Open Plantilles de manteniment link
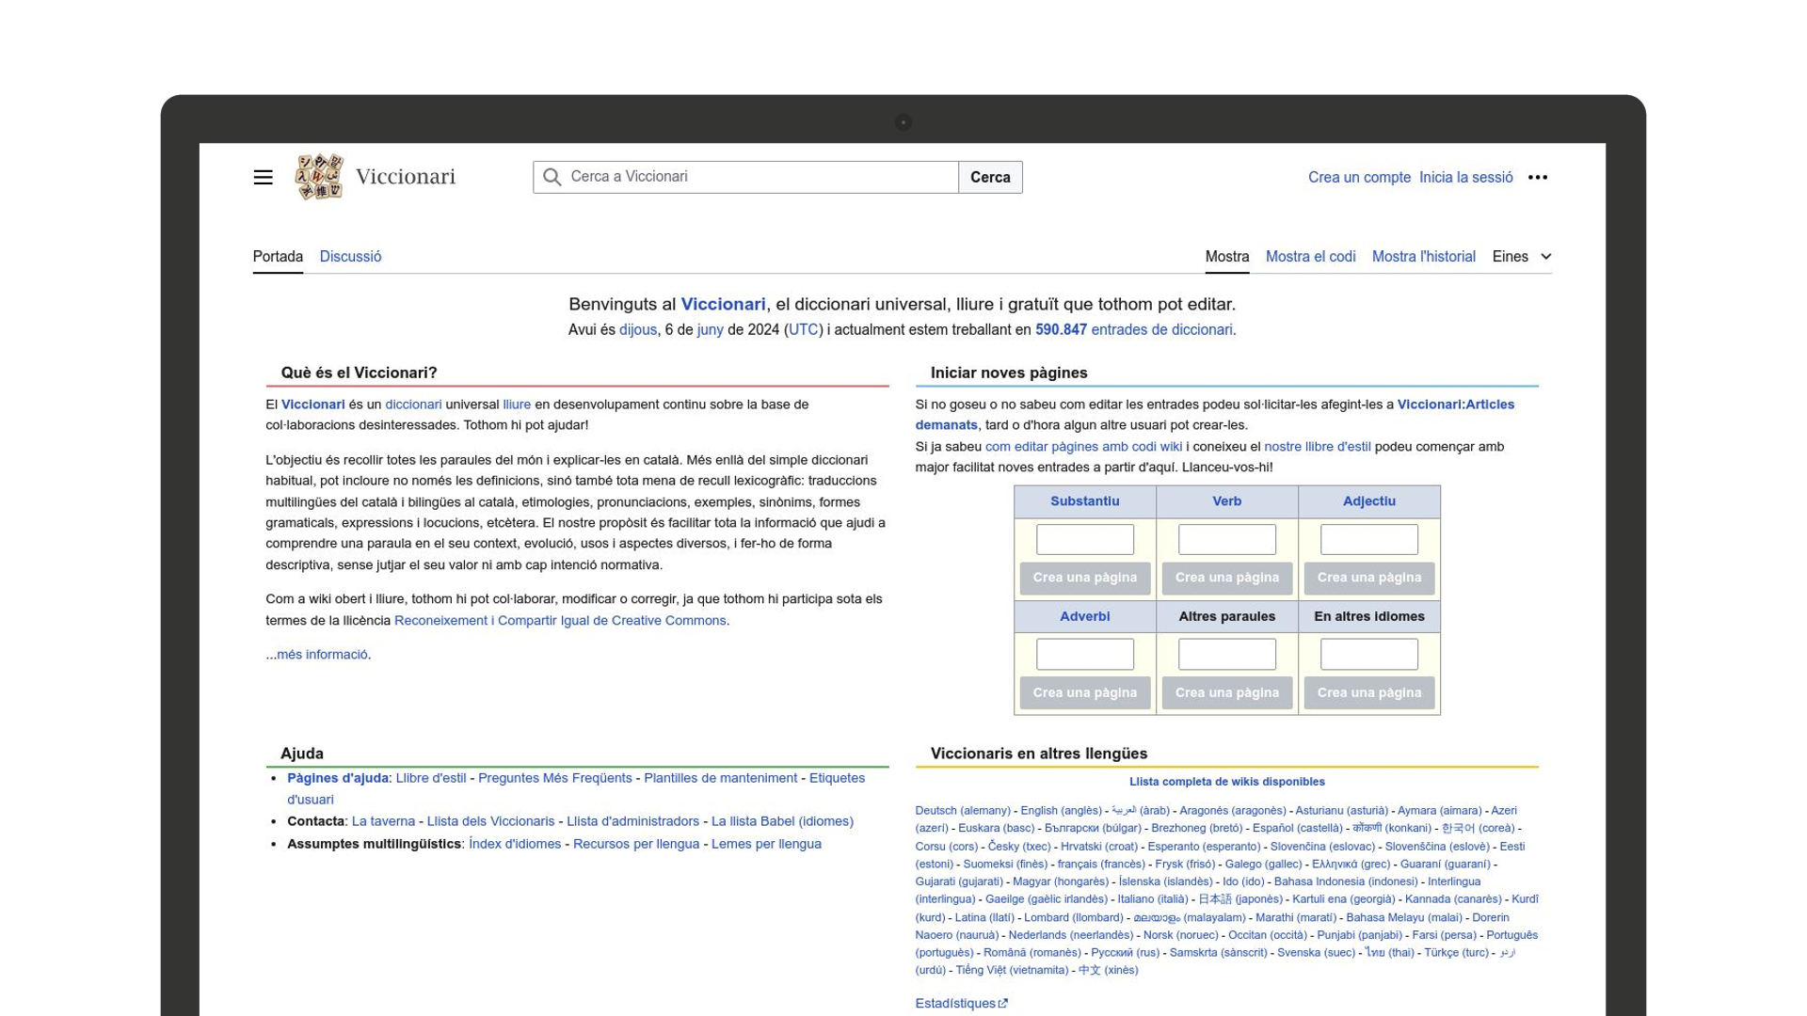 (x=720, y=778)
